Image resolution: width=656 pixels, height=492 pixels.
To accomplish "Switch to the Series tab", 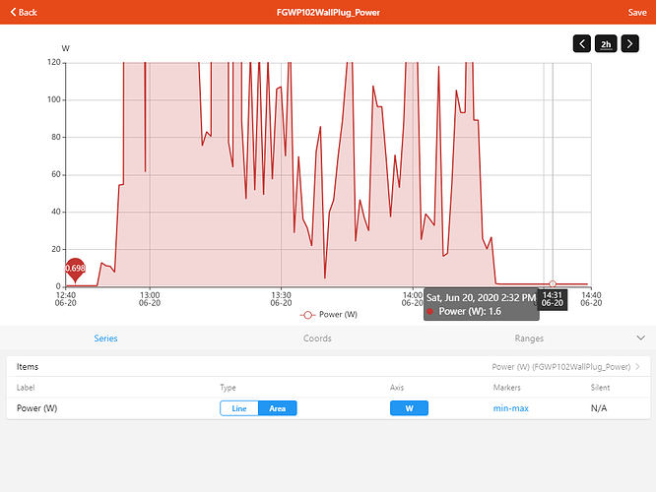I will click(x=105, y=338).
